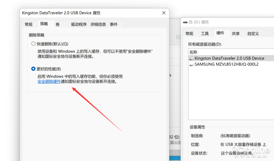Open the 自定义 tab in D: properties
This screenshot has height=161, width=274.
pos(253,33)
